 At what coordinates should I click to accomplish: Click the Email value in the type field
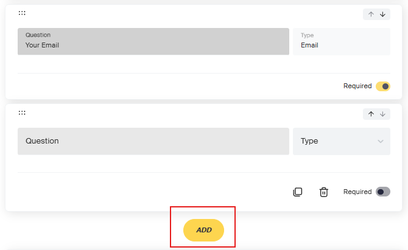click(x=309, y=45)
